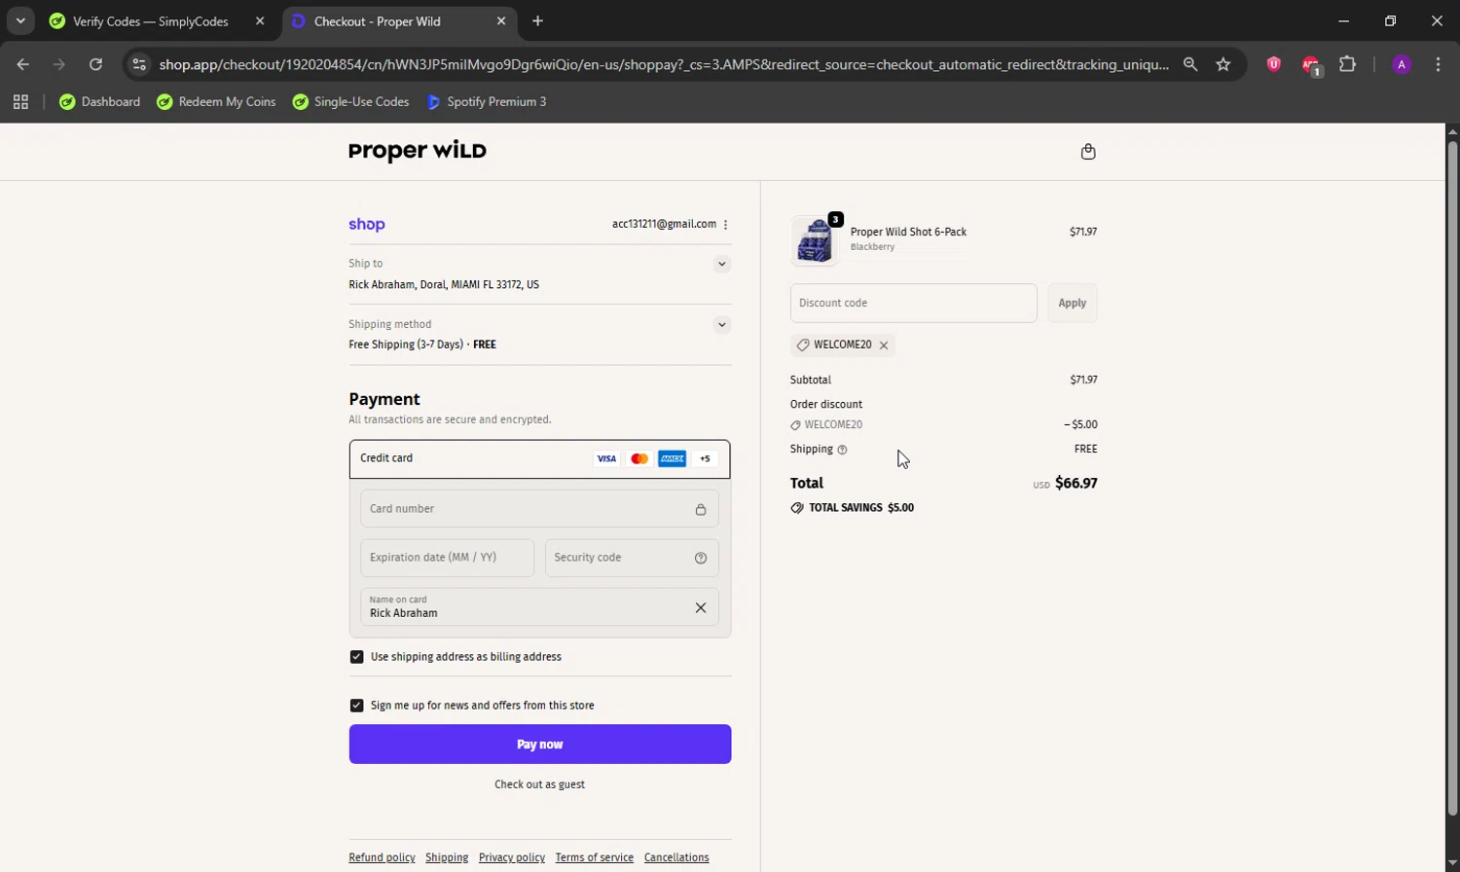Viewport: 1460px width, 872px height.
Task: Click the Pay now button
Action: click(540, 745)
